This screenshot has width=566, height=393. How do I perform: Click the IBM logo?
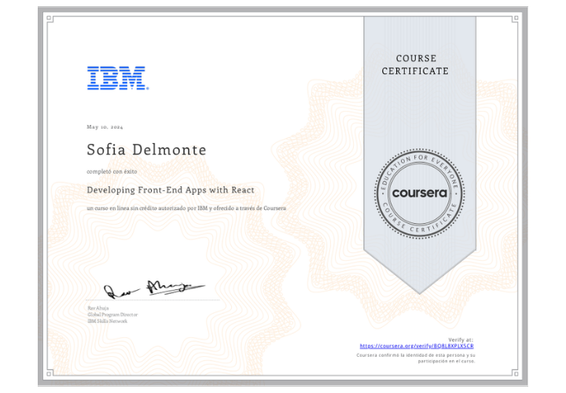(x=118, y=78)
